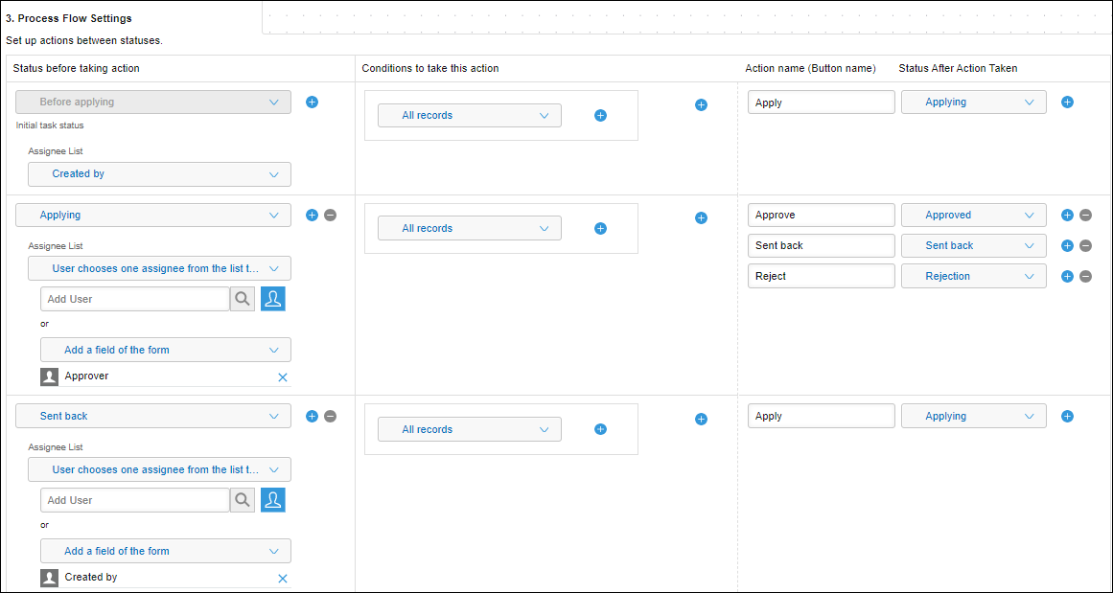
Task: Remove Created by from Sent back assignees
Action: [283, 578]
